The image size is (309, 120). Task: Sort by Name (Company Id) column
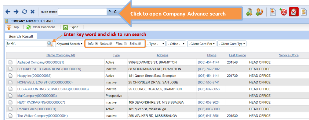[x=61, y=55]
